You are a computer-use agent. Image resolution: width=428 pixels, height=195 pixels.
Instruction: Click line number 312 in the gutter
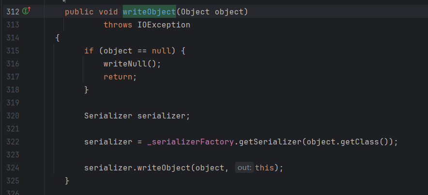[x=13, y=11]
